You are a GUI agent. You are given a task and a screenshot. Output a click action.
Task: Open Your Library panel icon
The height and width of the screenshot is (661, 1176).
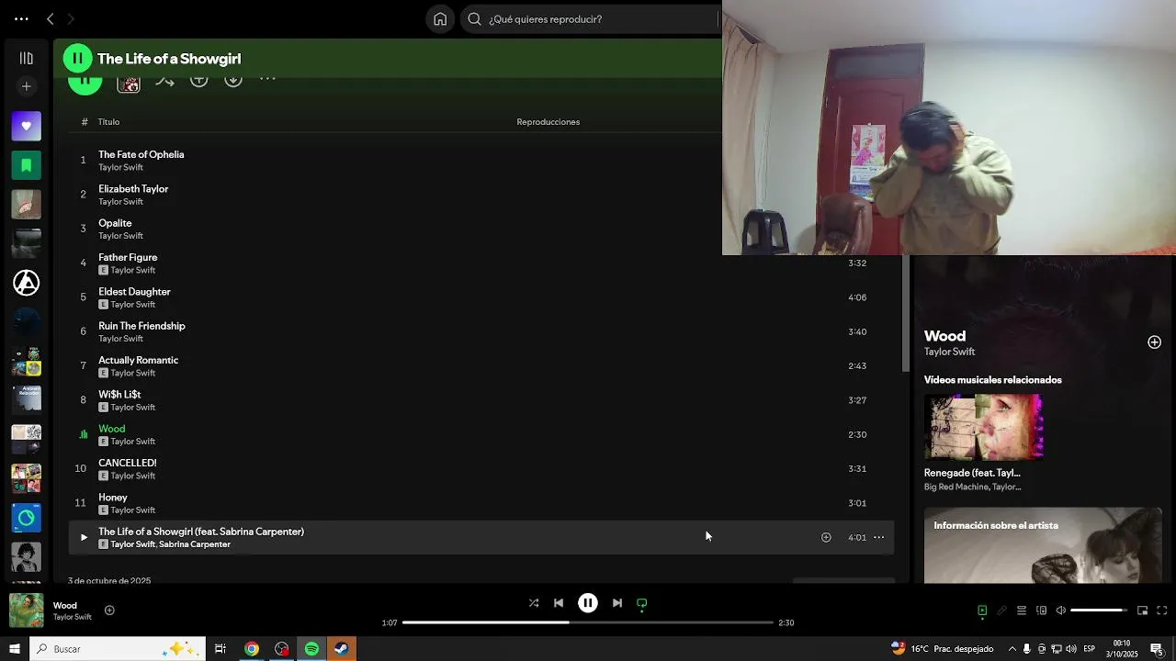pos(27,59)
